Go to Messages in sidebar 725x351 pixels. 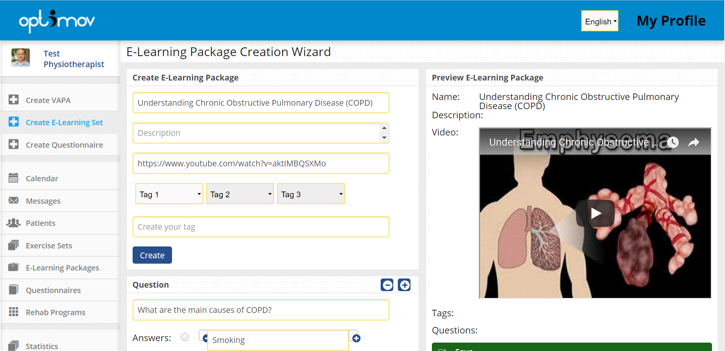coord(60,201)
